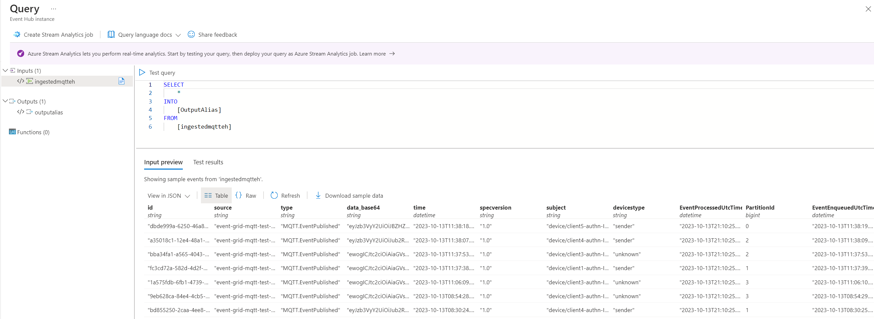Click line 6 in the query editor
This screenshot has height=319, width=874.
tap(204, 127)
